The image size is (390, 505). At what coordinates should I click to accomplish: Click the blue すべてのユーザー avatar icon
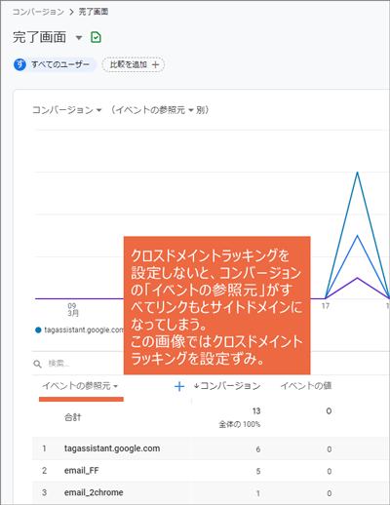click(19, 64)
